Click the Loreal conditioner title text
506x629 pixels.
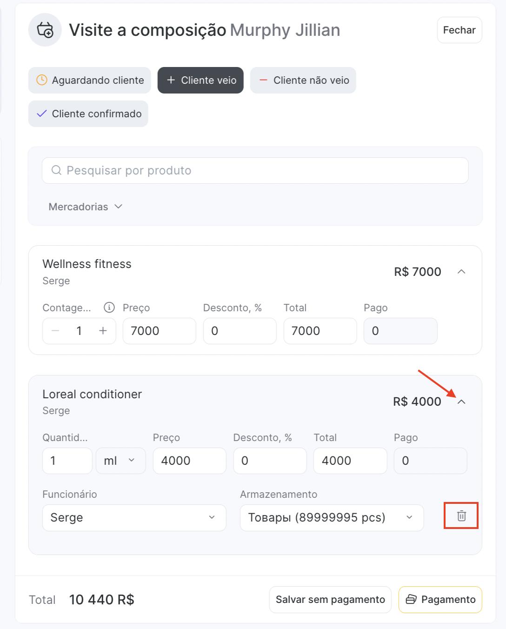[92, 394]
